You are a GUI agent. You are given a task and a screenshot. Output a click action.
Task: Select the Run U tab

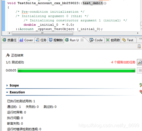pyautogui.click(x=74, y=40)
